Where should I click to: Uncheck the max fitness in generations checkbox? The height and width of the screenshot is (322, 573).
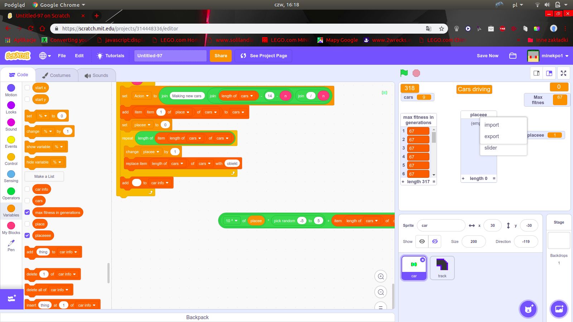coord(27,212)
